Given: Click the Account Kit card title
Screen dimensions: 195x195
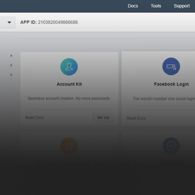Looking at the screenshot, I should 69,84.
